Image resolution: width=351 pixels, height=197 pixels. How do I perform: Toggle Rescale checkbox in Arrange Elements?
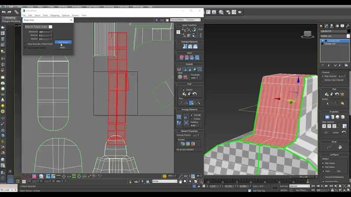point(191,115)
